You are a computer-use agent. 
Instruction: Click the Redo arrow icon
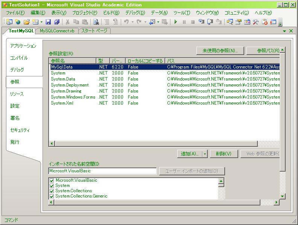(x=139, y=22)
